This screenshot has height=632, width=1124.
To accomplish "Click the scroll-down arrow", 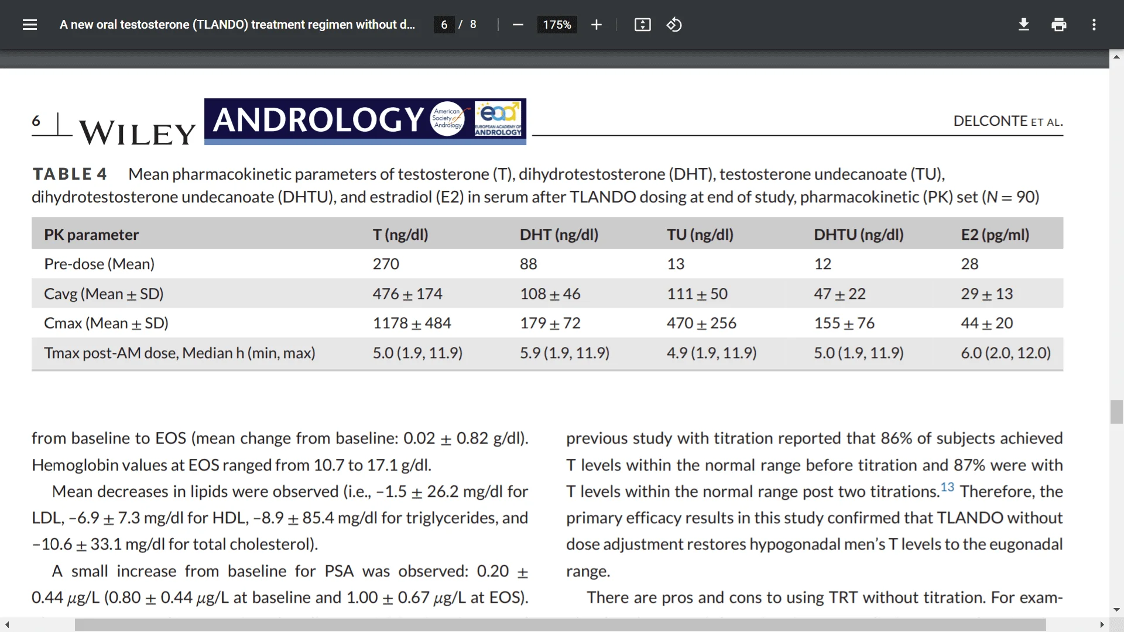I will point(1116,610).
